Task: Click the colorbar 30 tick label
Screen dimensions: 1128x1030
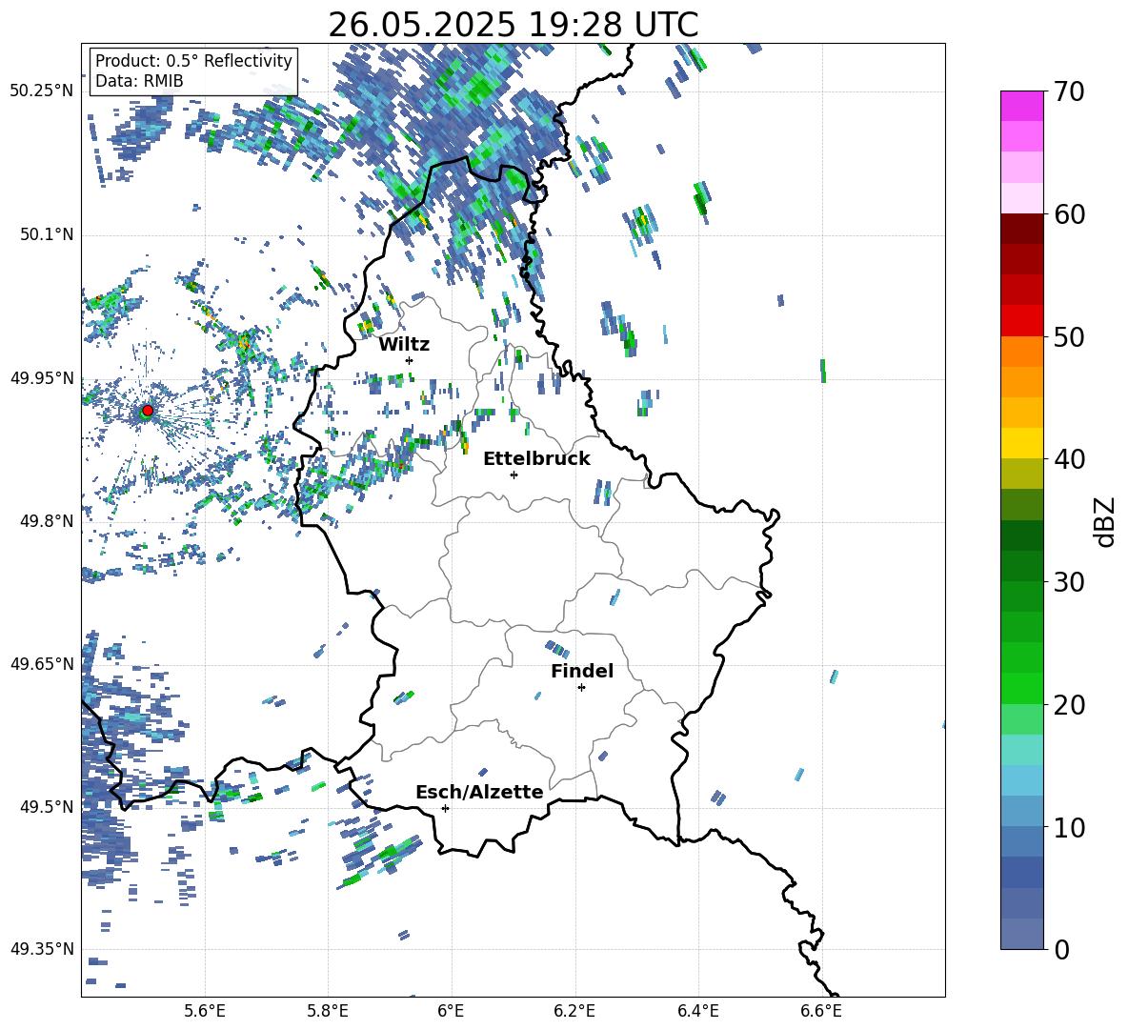Action: (1069, 582)
